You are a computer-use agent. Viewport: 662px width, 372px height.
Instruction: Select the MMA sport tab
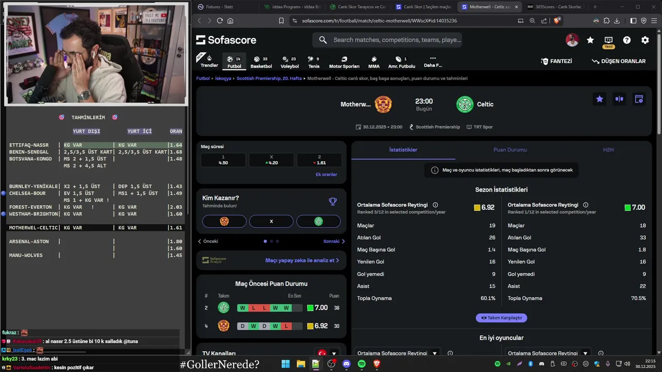374,62
